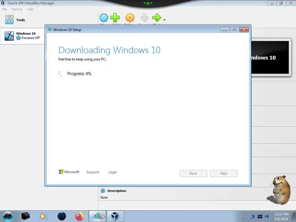Click the green Add VM plus icon
The height and width of the screenshot is (222, 296).
coord(115,18)
